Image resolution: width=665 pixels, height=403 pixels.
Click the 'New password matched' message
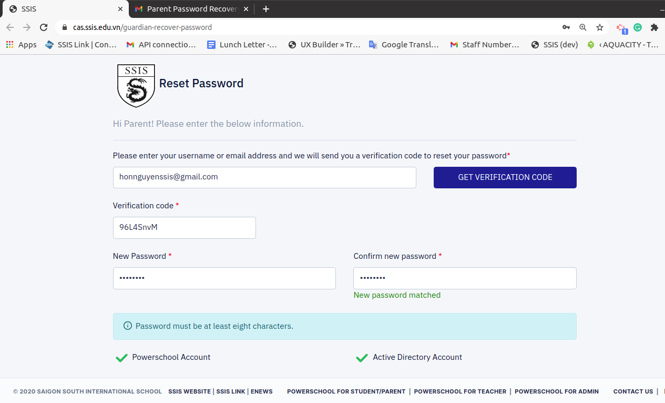coord(397,295)
